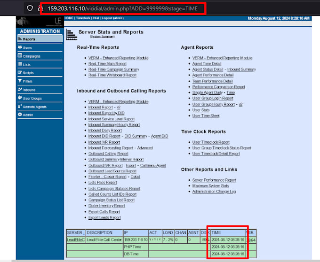
Task: Open Outbound Calling Report
Action: [x=108, y=154]
